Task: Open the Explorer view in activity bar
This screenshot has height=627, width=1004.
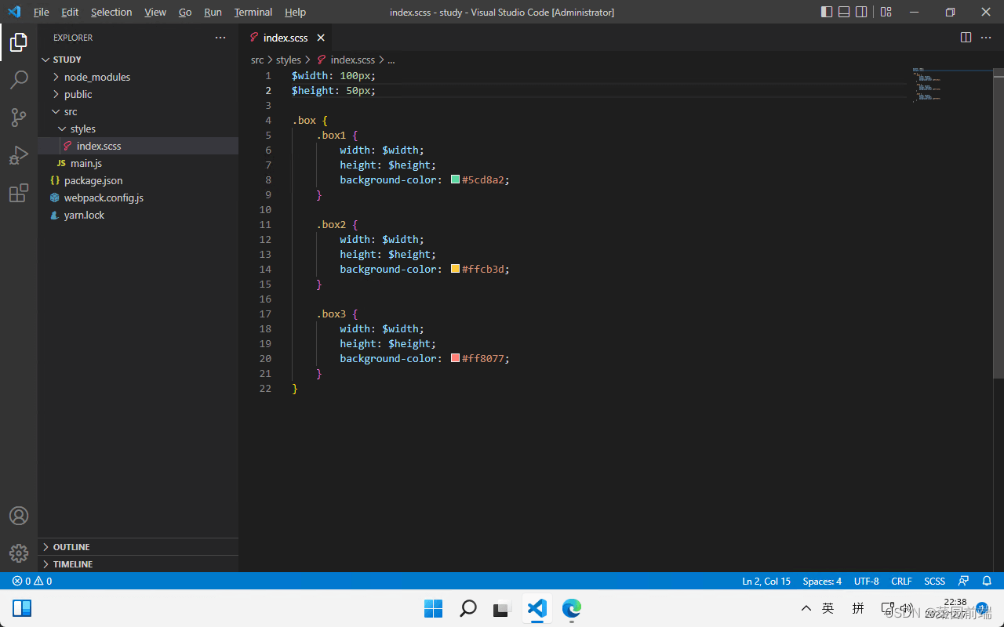Action: [19, 42]
